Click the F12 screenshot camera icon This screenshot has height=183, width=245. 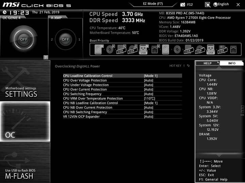(x=182, y=5)
